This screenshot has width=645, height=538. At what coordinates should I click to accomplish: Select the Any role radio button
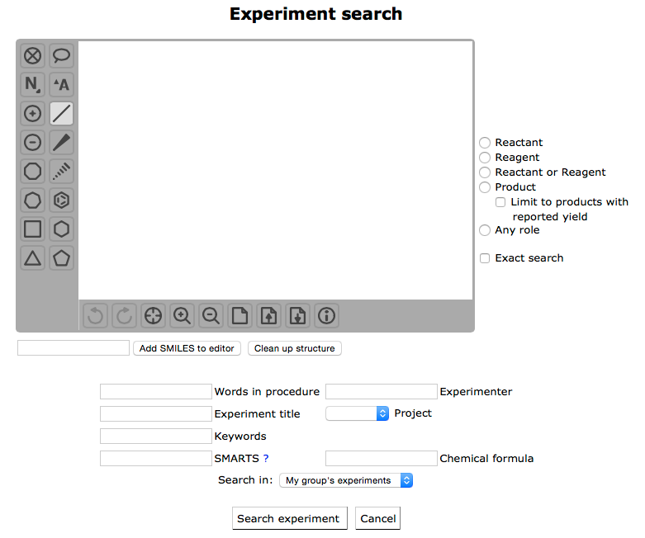(x=485, y=230)
